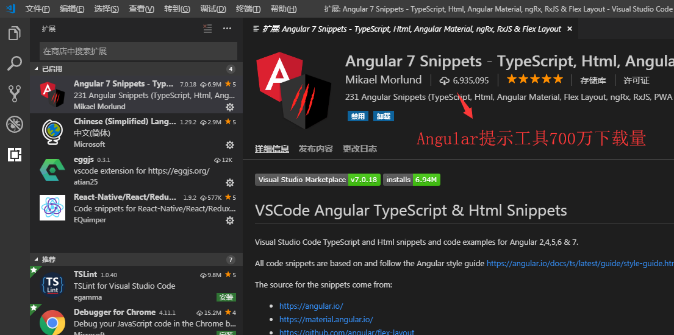The width and height of the screenshot is (674, 335).
Task: Click the TSLint extension icon
Action: (x=52, y=284)
